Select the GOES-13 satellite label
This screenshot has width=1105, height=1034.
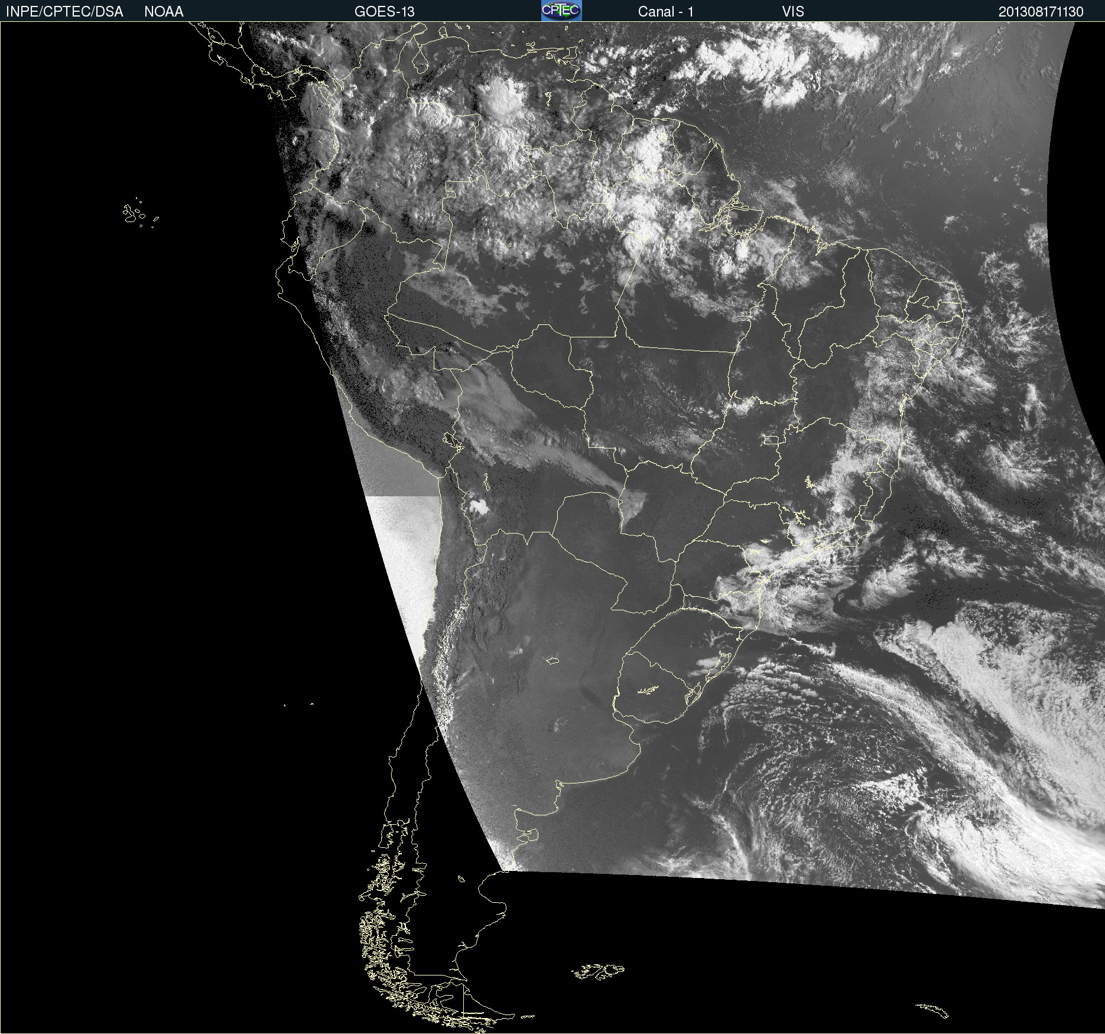384,12
